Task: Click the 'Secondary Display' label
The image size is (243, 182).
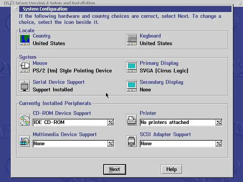Action: (x=161, y=82)
